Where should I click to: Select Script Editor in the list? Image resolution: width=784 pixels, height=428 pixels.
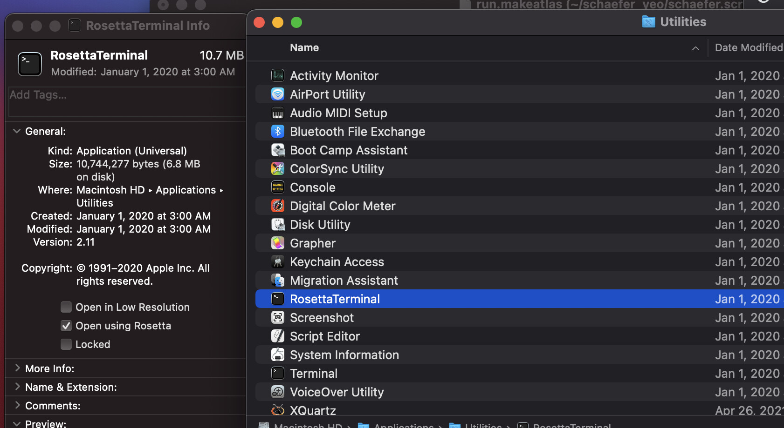(325, 336)
